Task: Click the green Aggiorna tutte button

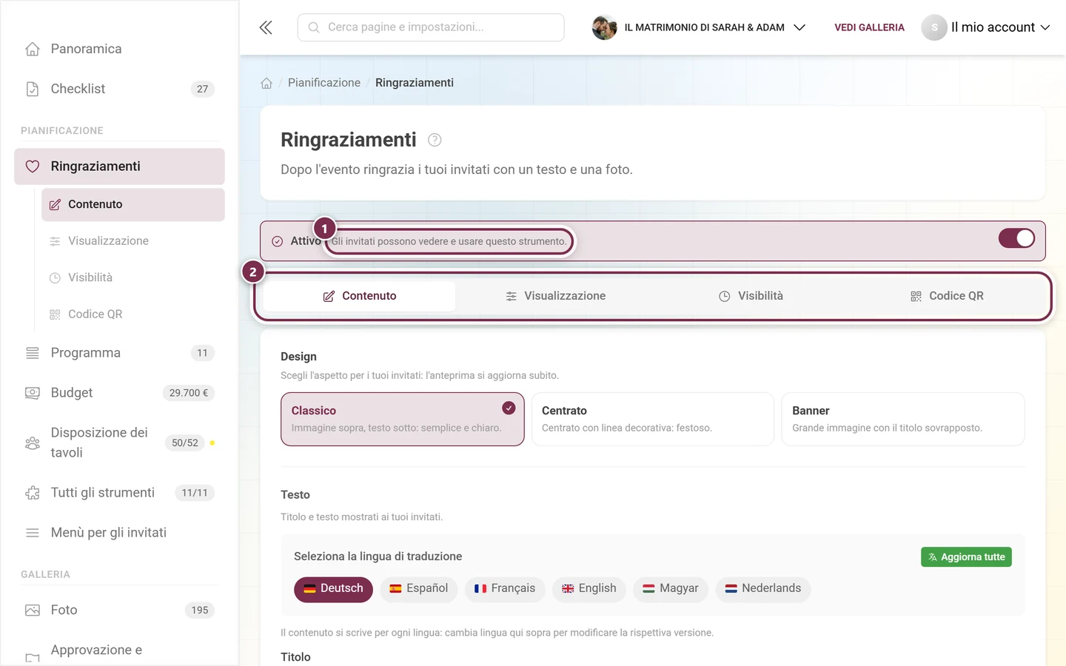Action: coord(966,557)
